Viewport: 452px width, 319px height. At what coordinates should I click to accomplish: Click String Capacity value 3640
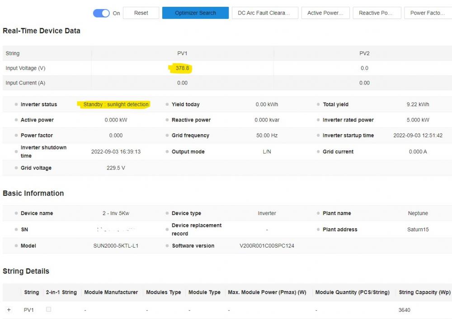pos(404,310)
